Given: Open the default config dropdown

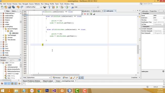Looking at the screenshot, I should tap(34, 7).
